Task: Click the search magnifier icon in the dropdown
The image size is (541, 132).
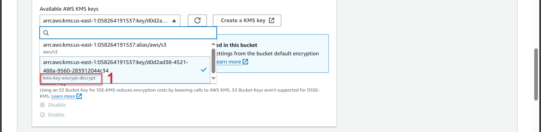Action: [46, 33]
